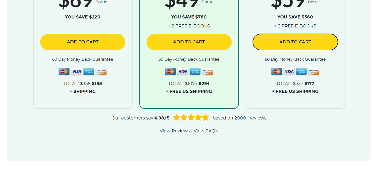
Task: Click the based on 2000+ reviews text
Action: pos(239,118)
